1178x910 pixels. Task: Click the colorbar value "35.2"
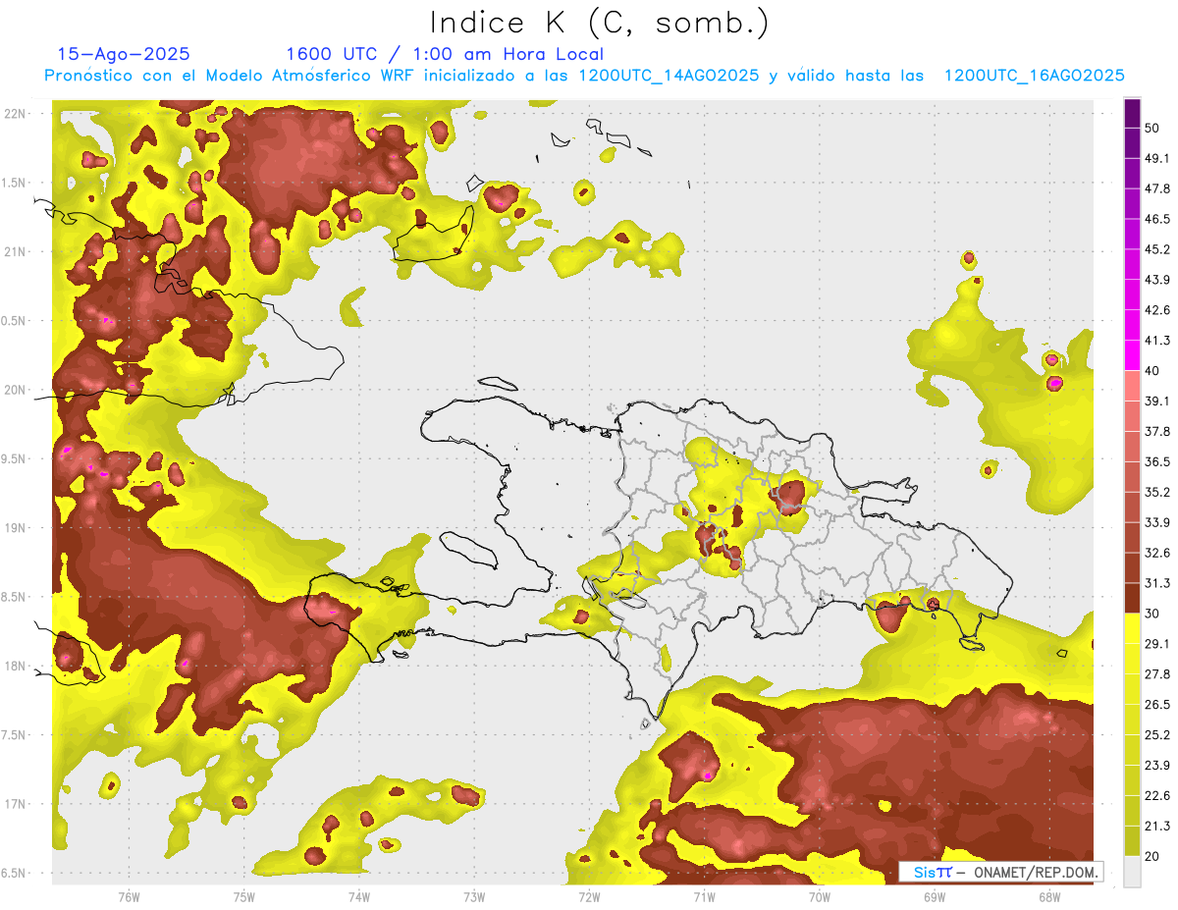(x=1156, y=493)
